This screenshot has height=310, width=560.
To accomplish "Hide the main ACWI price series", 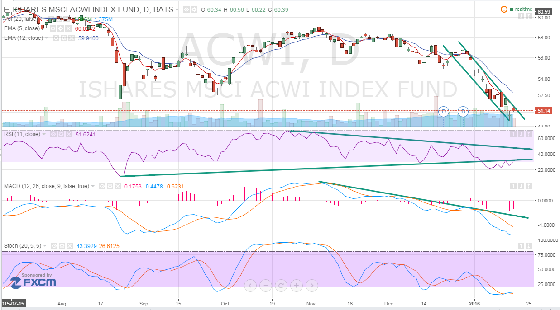I will 187,9.
